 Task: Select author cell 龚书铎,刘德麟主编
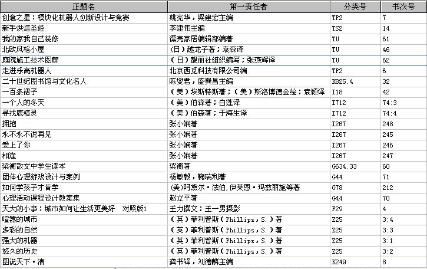(x=249, y=263)
